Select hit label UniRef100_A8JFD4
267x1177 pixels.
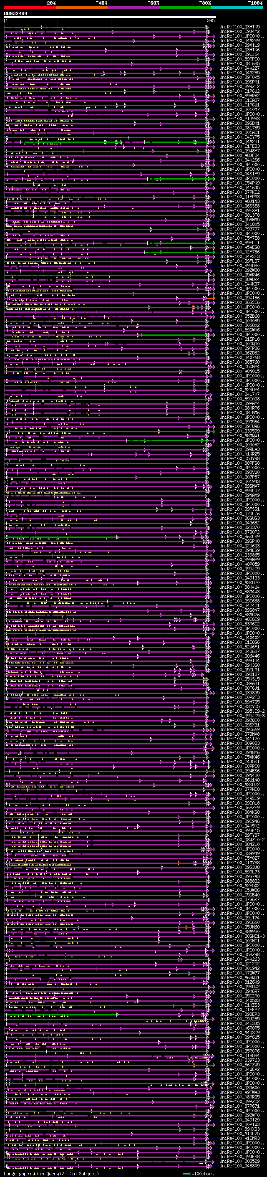[x=239, y=155]
